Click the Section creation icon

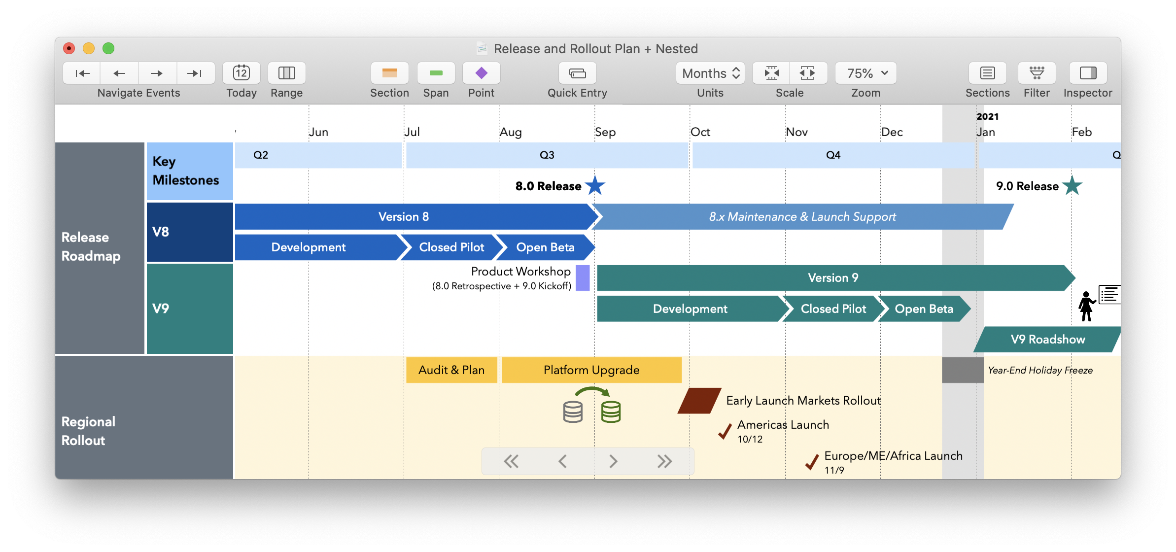click(389, 73)
